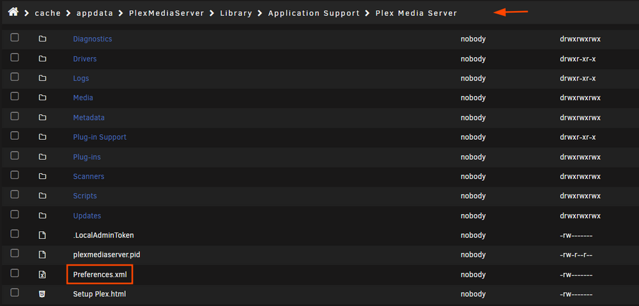Open the Updates folder
The image size is (639, 306).
coord(87,215)
